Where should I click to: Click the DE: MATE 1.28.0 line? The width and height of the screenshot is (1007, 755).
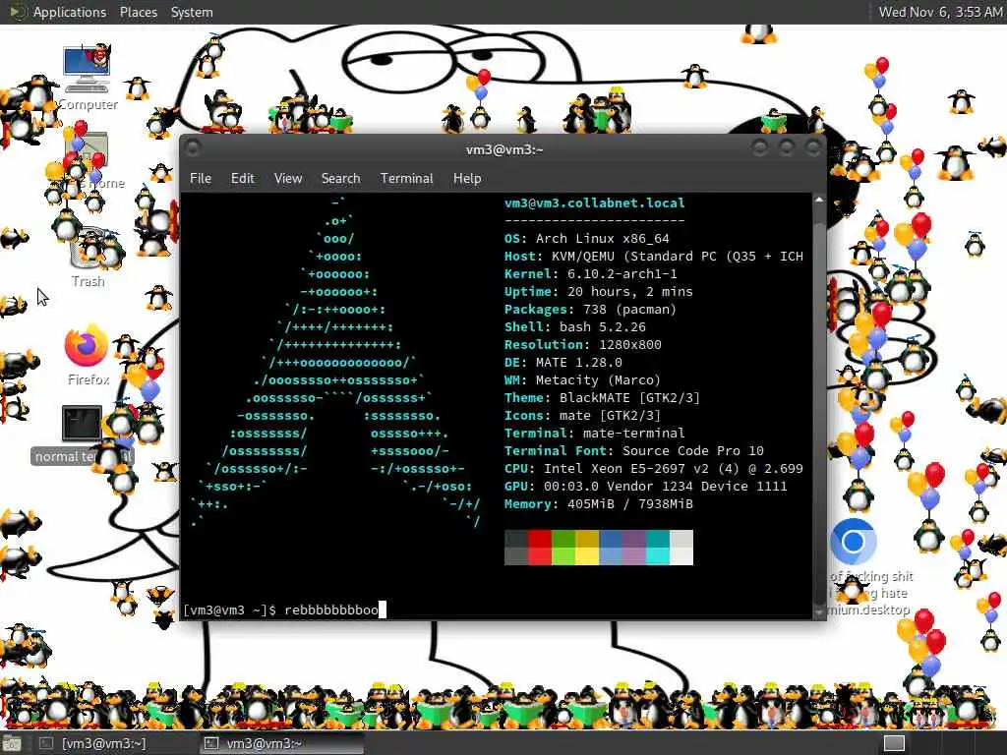[563, 362]
